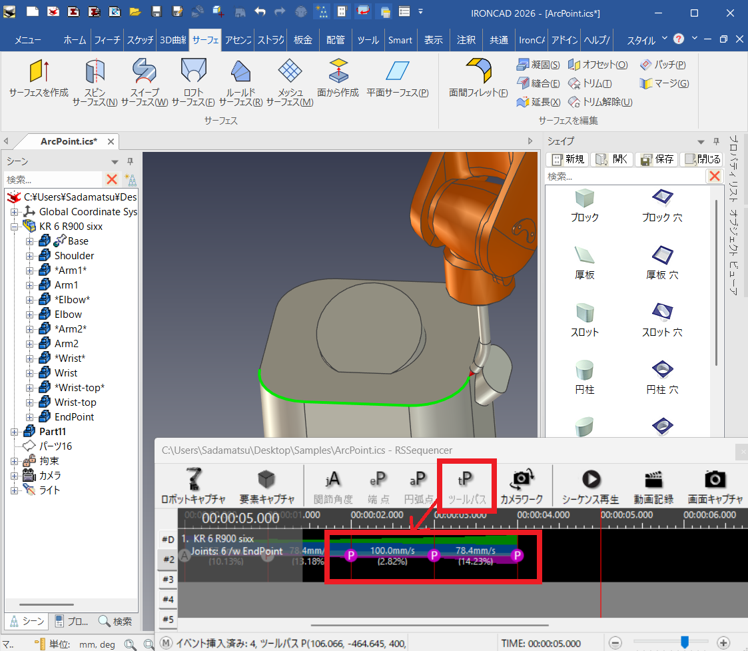
Task: Click the 円弧点 aP sequencer tool
Action: tap(418, 486)
